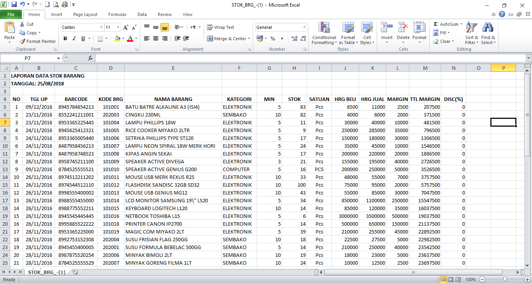Decrease the cell indent
The width and height of the screenshot is (532, 283).
pyautogui.click(x=177, y=39)
